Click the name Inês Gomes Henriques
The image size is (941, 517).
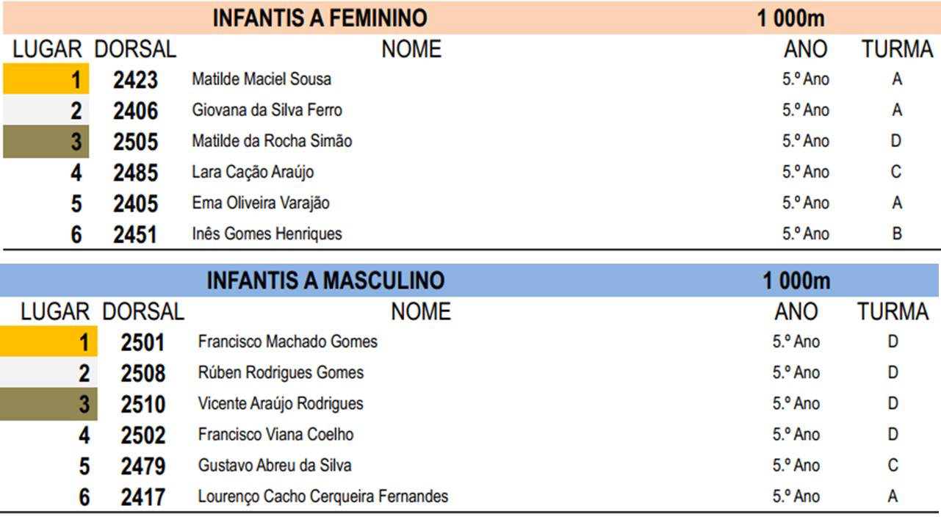click(x=267, y=234)
